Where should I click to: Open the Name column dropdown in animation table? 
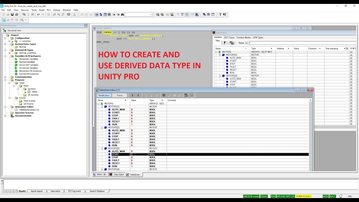(125, 100)
